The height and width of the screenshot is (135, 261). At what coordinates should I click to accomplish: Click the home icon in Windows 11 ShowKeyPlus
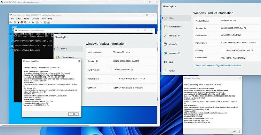pos(165,18)
